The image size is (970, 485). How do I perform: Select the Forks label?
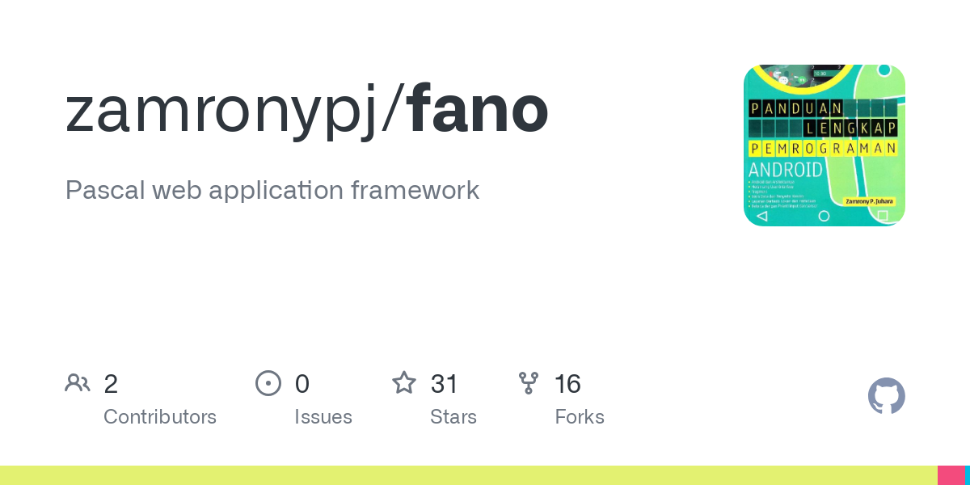click(x=580, y=417)
